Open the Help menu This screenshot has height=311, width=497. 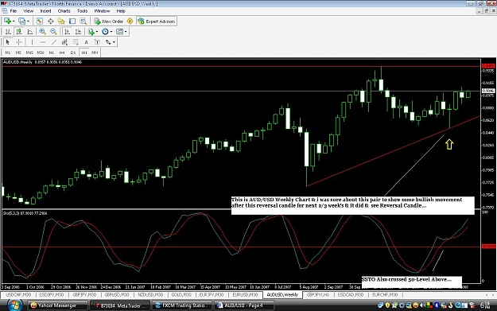(121, 11)
